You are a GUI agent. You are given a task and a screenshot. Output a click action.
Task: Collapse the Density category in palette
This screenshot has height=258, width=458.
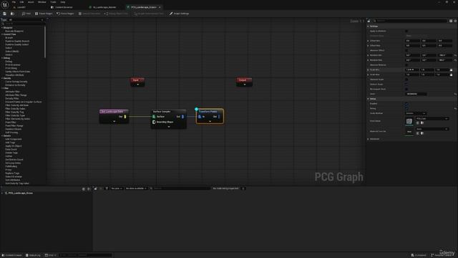tap(2, 78)
